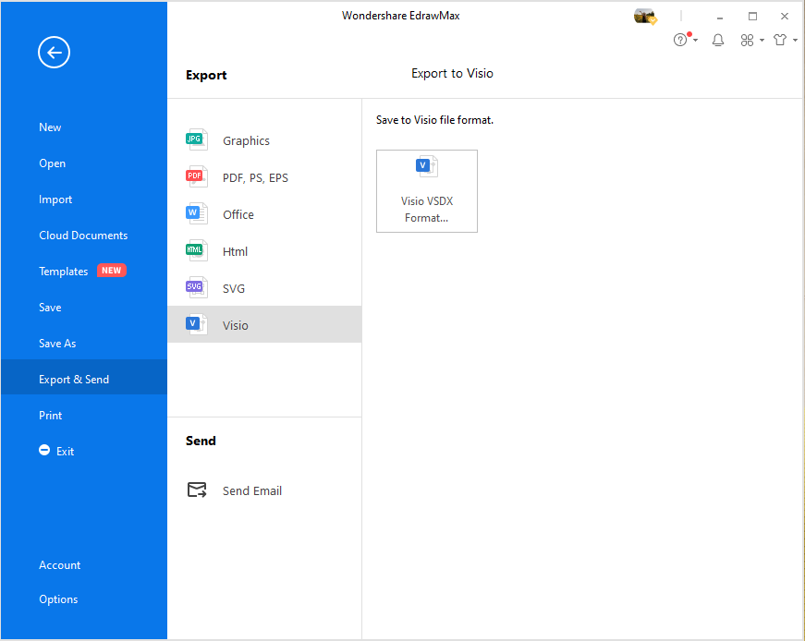
Task: Select Import in the sidebar
Action: (x=55, y=200)
